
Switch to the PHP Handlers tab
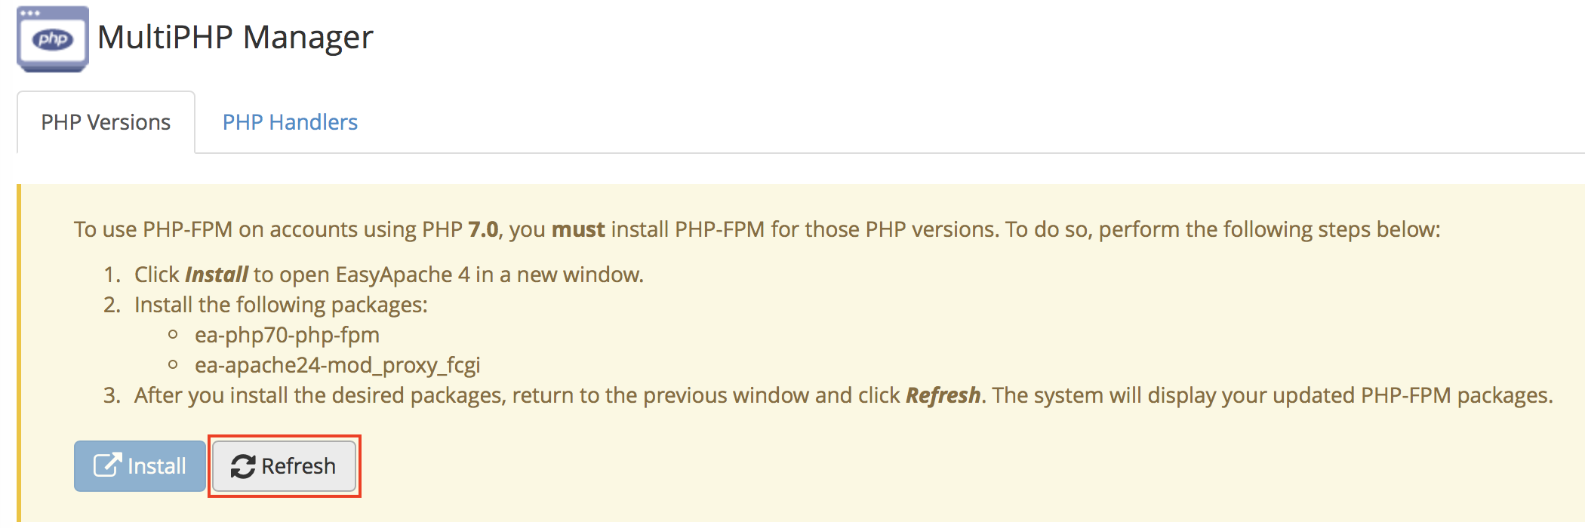290,122
